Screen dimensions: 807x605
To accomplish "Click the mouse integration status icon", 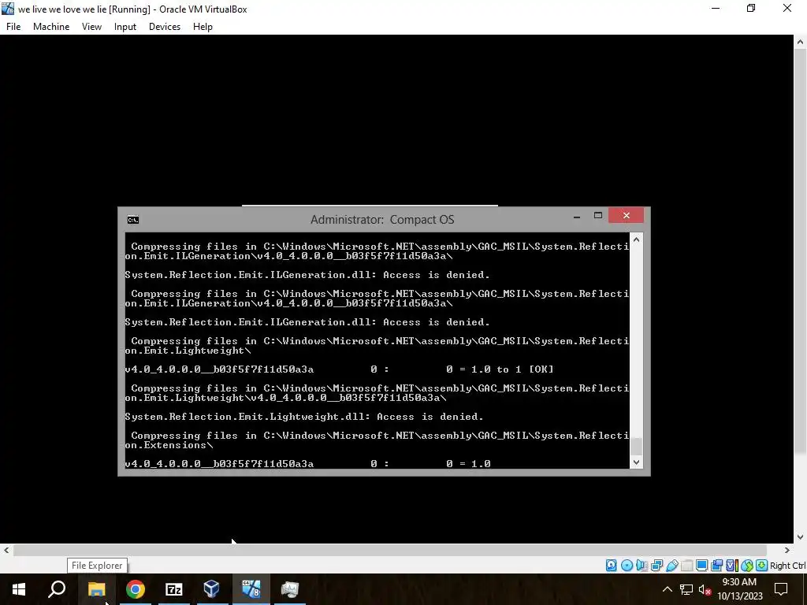I will coord(747,566).
